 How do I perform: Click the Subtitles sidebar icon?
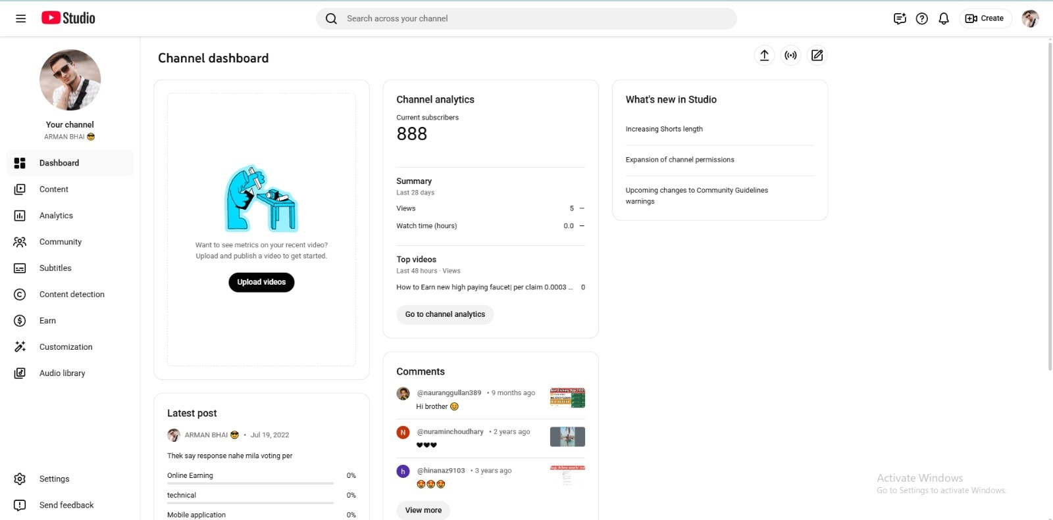tap(20, 268)
